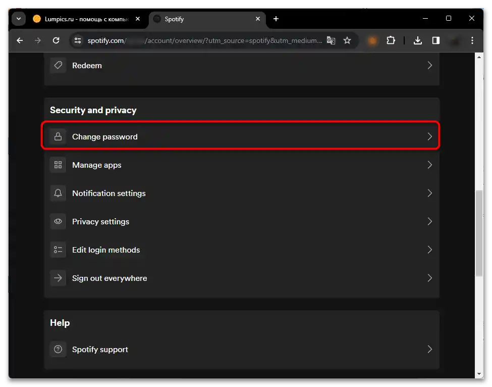Click the bell icon for Notification settings

[58, 193]
